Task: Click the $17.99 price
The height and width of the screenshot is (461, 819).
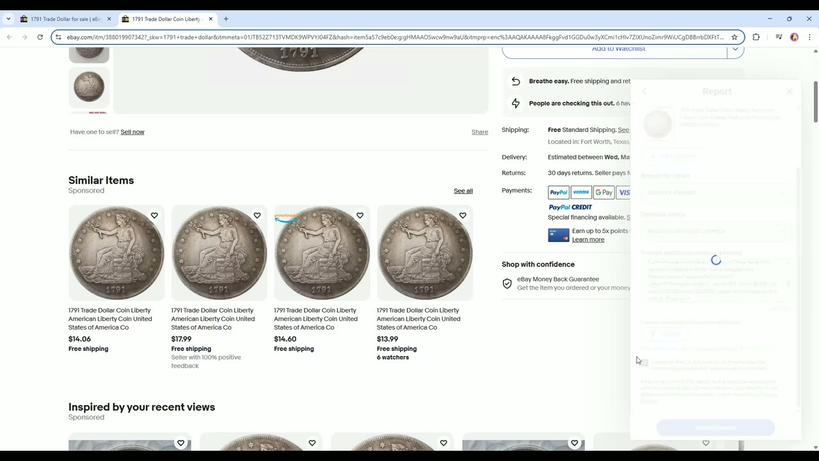Action: [181, 339]
